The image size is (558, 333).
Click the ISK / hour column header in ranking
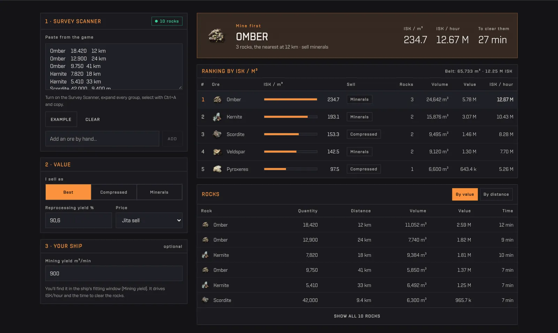coord(501,84)
